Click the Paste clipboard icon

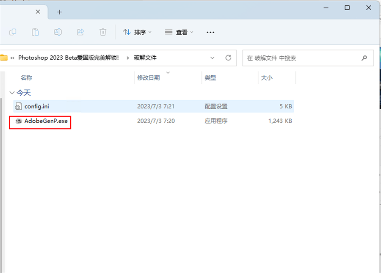[x=35, y=32]
